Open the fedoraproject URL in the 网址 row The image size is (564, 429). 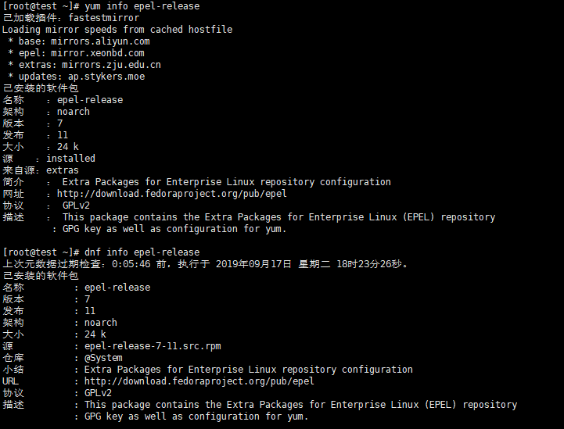[x=171, y=194]
